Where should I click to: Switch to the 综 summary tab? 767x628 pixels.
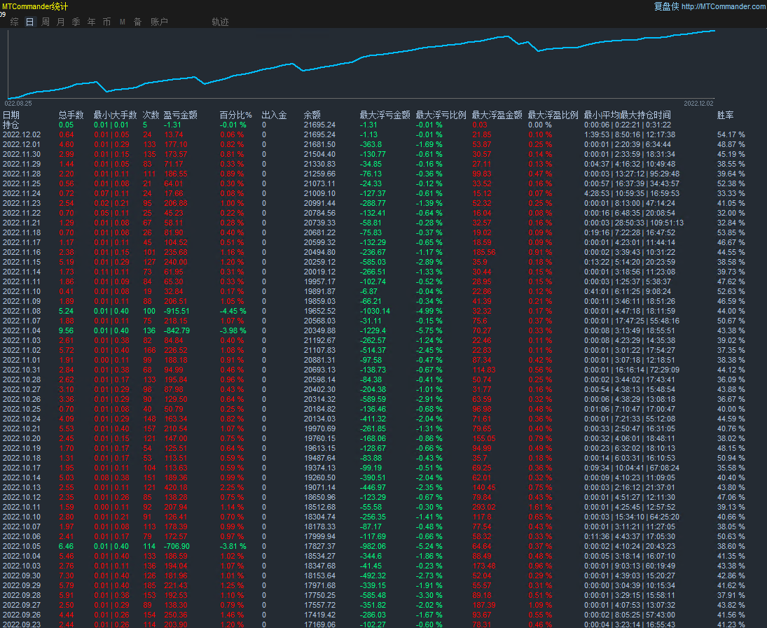(14, 22)
